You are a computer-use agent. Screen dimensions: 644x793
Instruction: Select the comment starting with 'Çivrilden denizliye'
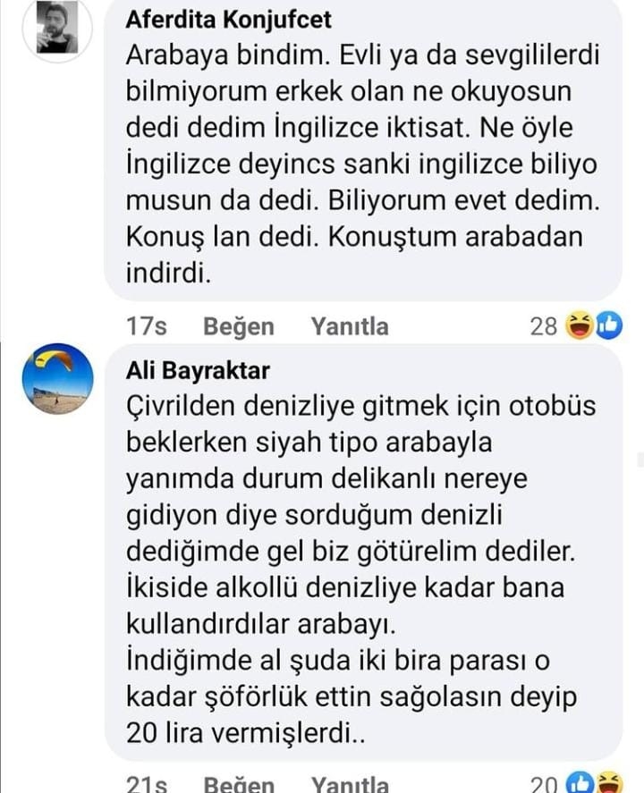tap(363, 553)
